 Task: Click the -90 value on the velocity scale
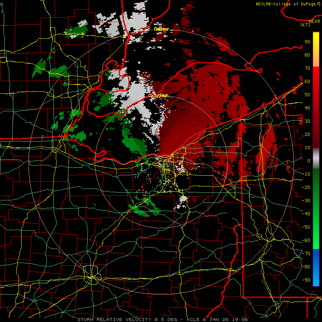pos(306,280)
